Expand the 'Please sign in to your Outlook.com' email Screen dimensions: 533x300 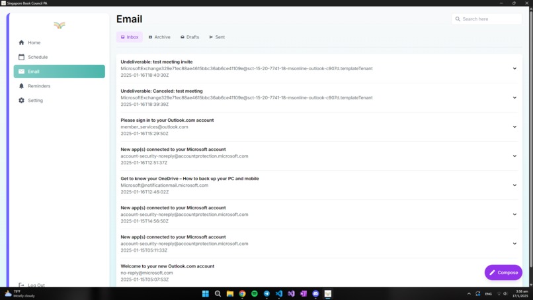pos(514,126)
